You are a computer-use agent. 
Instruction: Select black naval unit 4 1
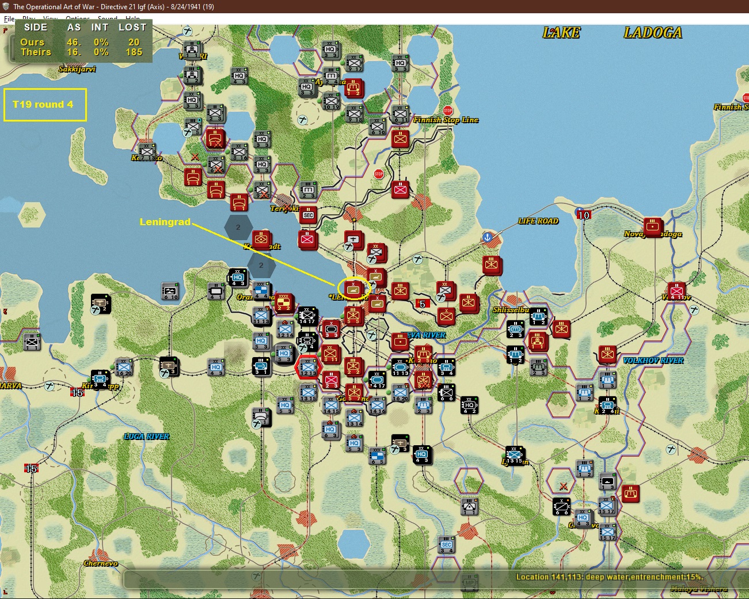[x=216, y=291]
